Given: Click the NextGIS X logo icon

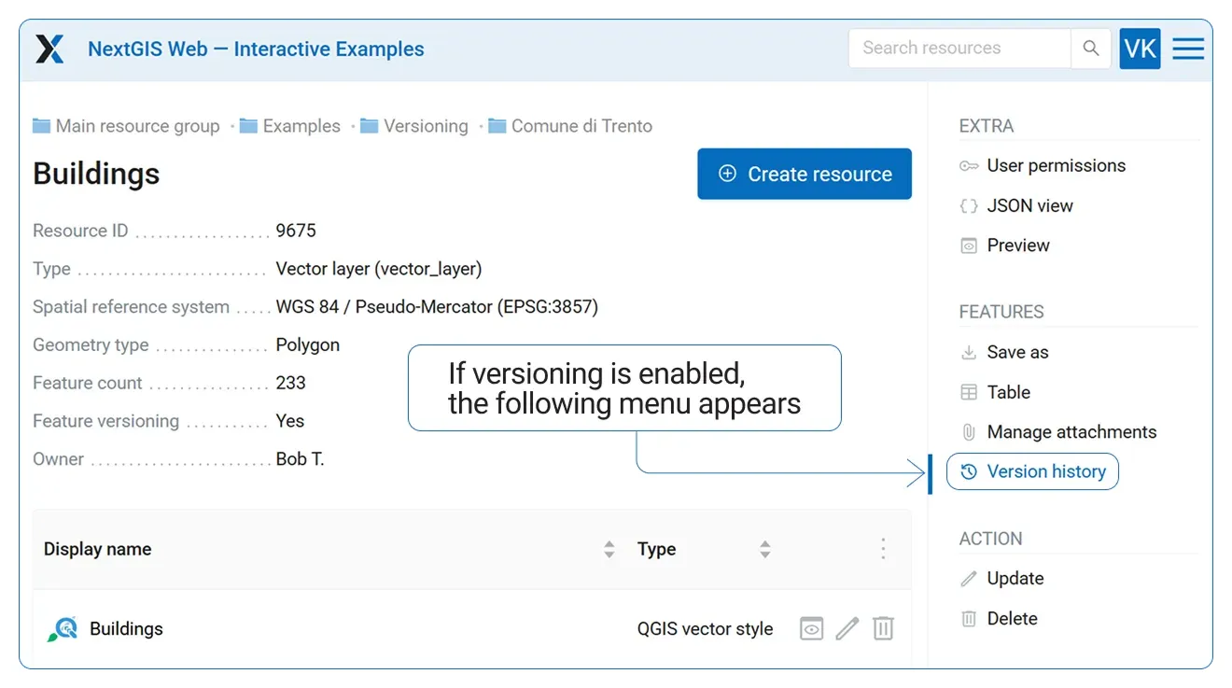Looking at the screenshot, I should click(49, 49).
